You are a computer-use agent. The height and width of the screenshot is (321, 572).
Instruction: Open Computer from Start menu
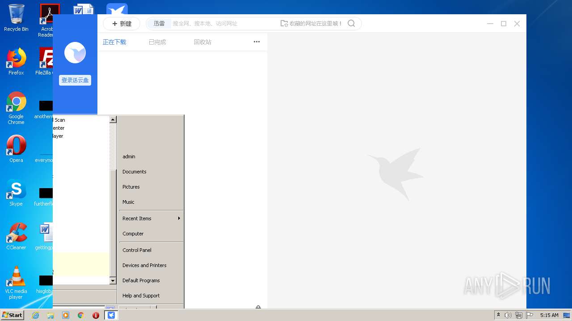tap(133, 234)
